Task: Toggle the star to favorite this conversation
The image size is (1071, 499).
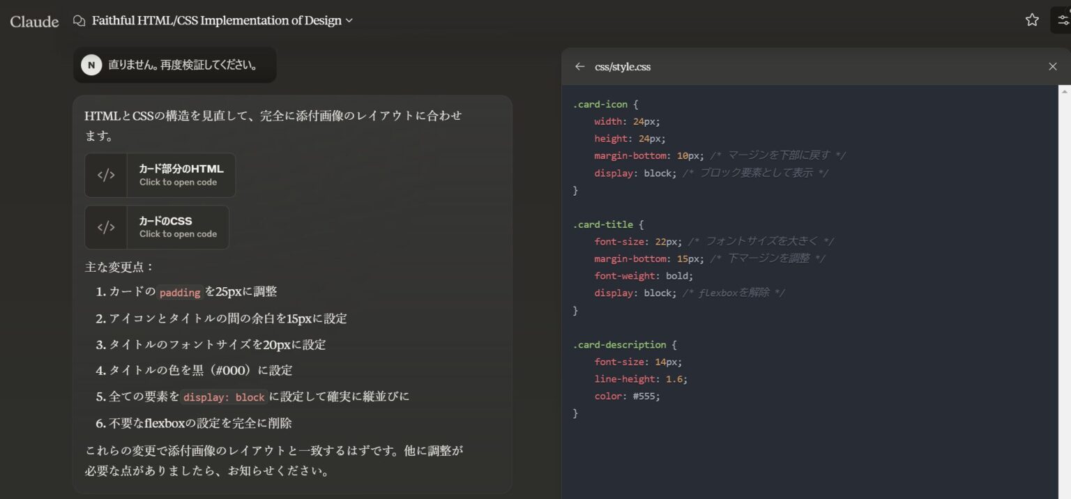Action: 1031,20
